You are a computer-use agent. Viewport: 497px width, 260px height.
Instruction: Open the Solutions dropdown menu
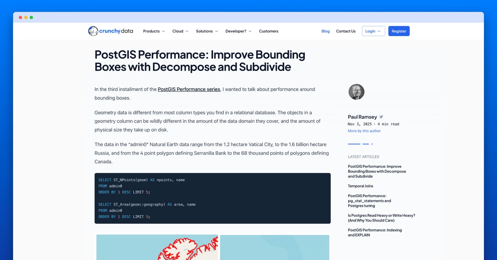[207, 31]
